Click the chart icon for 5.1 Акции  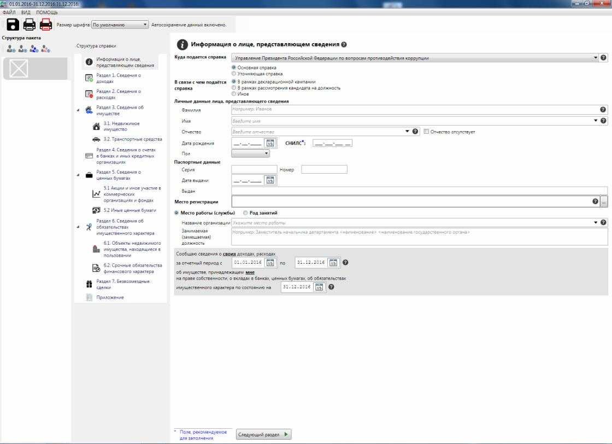pos(96,194)
